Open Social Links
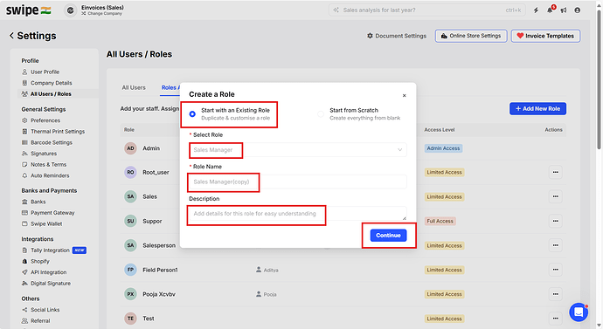The height and width of the screenshot is (329, 603). pos(41,310)
